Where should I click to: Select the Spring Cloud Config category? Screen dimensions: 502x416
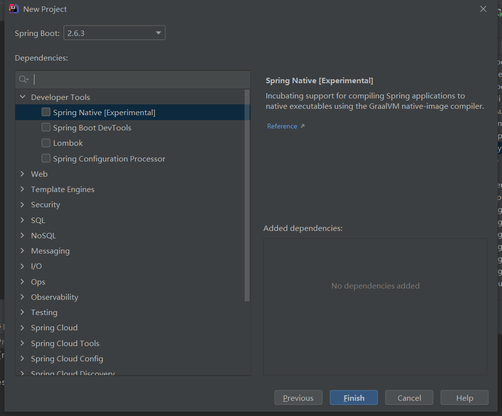pos(67,358)
